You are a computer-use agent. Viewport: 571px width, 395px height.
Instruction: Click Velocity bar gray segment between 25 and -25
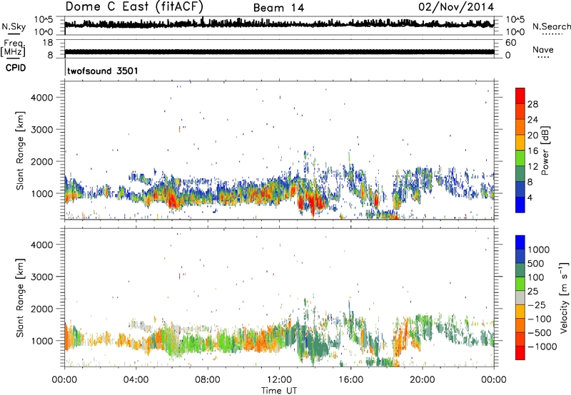[520, 297]
